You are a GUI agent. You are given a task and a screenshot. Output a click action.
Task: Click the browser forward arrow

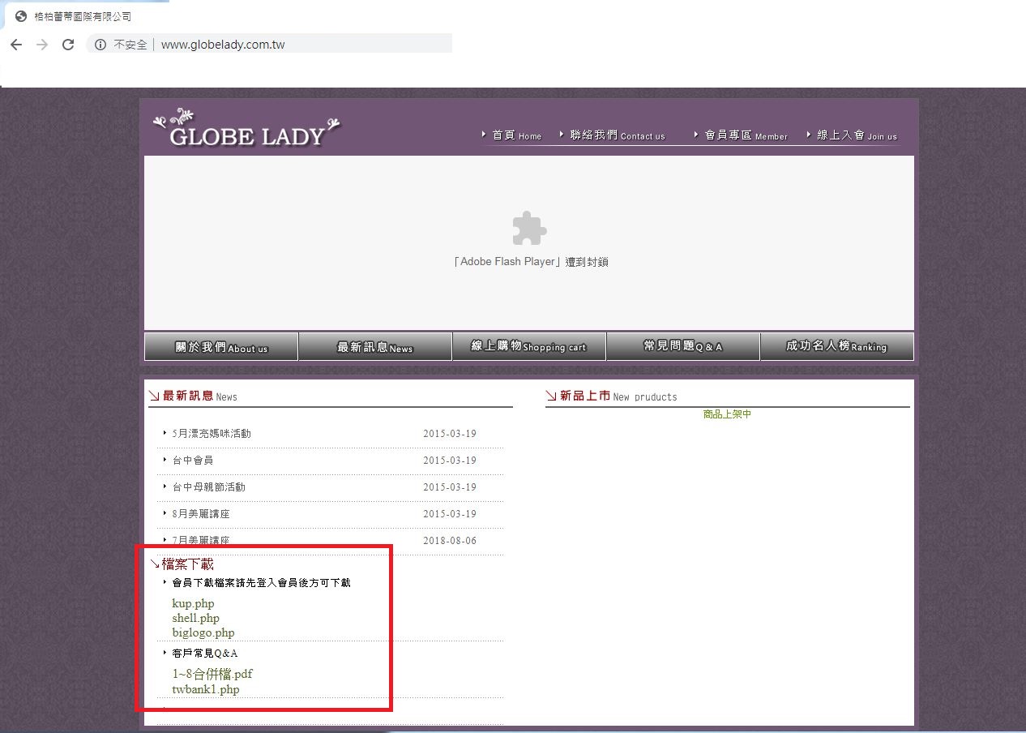pyautogui.click(x=42, y=45)
